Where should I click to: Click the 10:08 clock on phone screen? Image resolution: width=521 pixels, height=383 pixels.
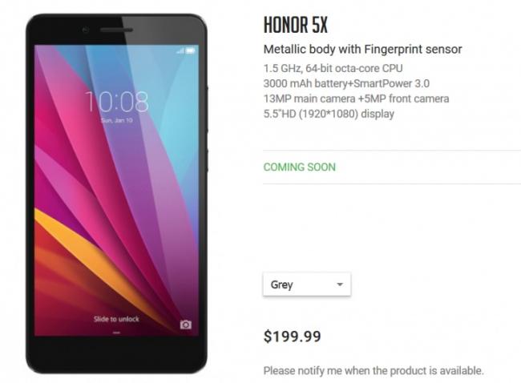pyautogui.click(x=116, y=102)
